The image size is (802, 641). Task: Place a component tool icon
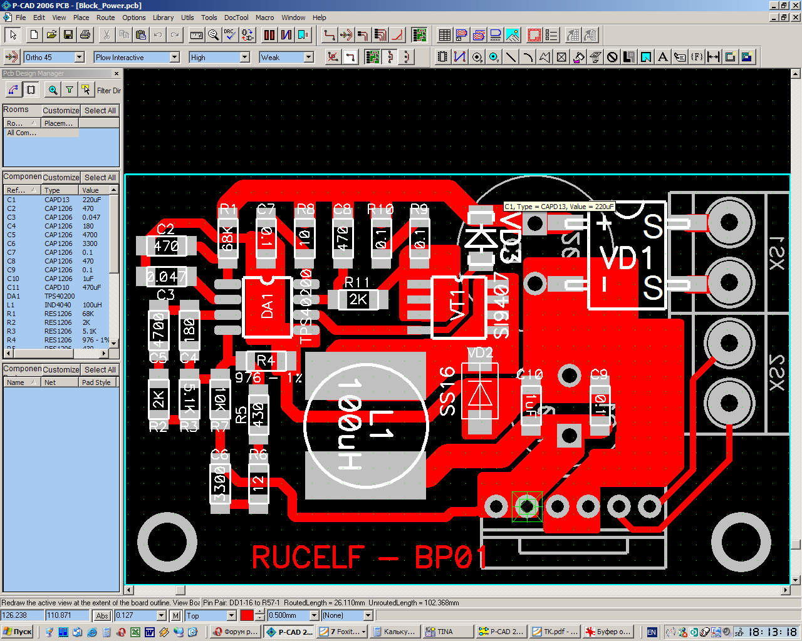(x=442, y=57)
